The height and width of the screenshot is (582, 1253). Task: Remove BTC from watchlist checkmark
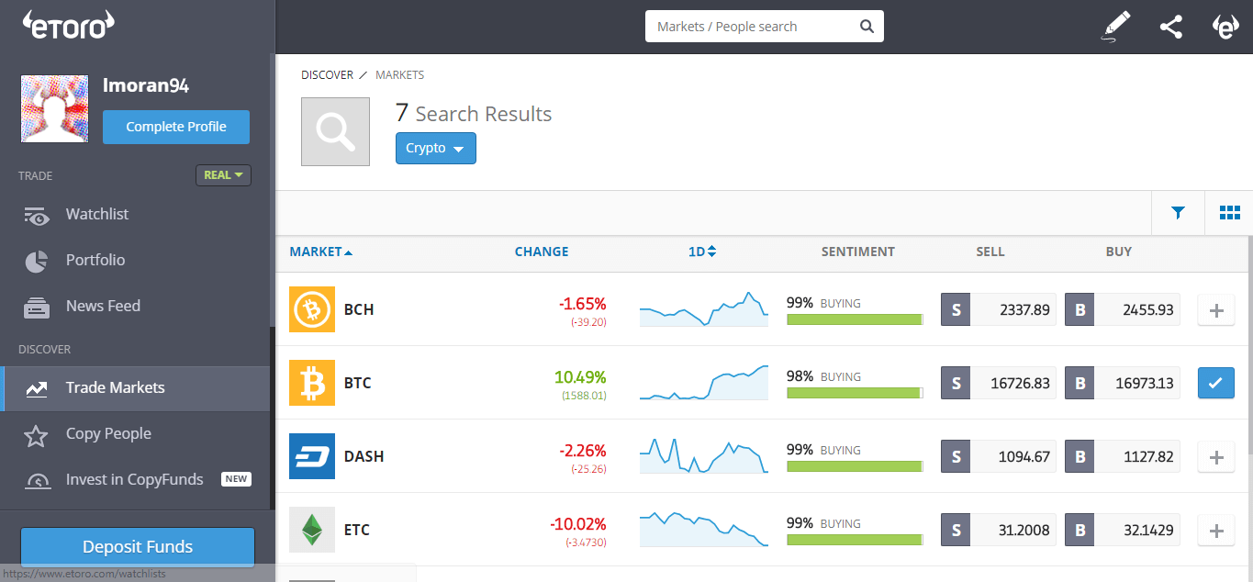tap(1216, 384)
